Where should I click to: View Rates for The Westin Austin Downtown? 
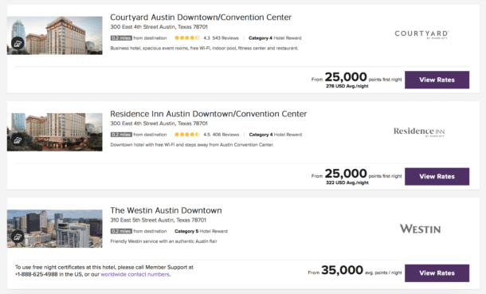437,273
